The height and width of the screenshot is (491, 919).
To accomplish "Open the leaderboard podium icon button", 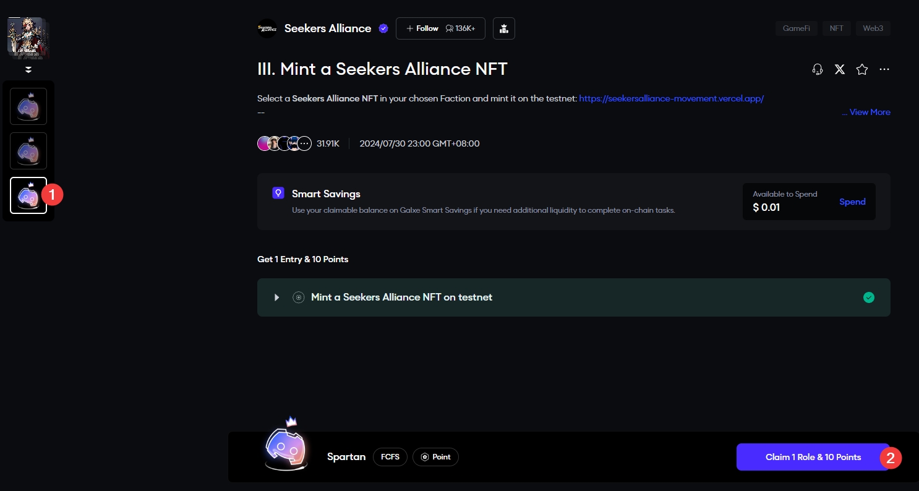I will pos(504,28).
